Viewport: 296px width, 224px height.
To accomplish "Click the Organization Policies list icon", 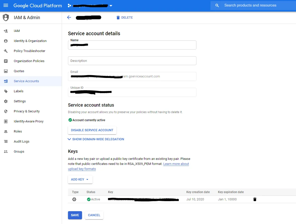I will (6, 61).
